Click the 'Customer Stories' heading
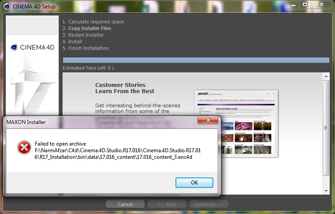Viewport: 335px width, 214px height. pyautogui.click(x=120, y=85)
